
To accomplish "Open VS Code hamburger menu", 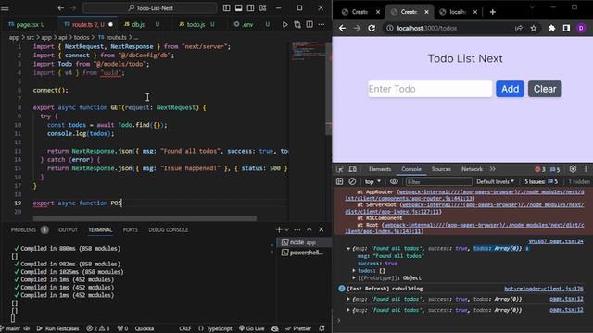I will click(5, 8).
